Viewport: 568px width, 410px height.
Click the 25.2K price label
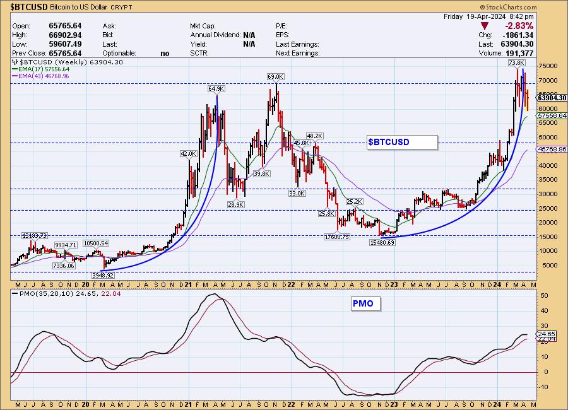354,202
